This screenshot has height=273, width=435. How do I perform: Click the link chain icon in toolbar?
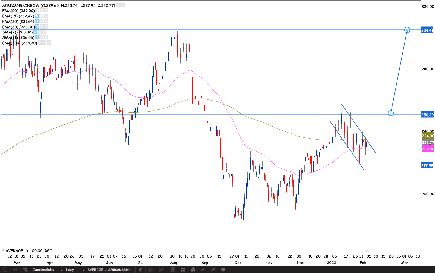click(x=213, y=269)
